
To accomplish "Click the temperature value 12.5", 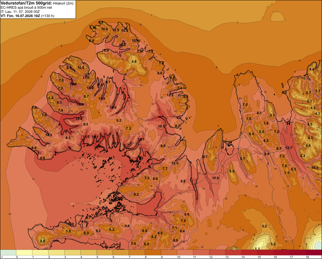I will coord(49,135).
